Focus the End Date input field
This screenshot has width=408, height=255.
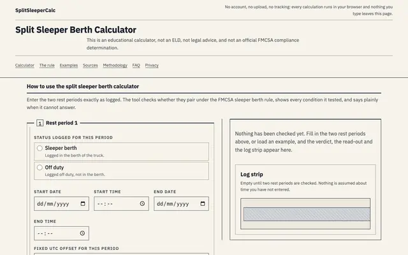pyautogui.click(x=181, y=203)
